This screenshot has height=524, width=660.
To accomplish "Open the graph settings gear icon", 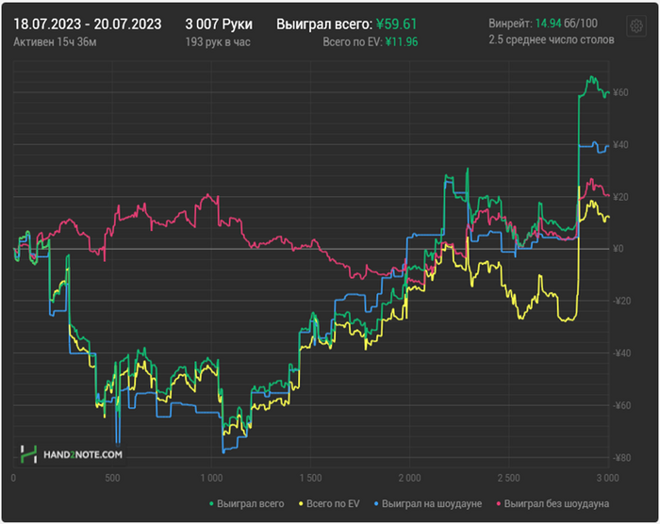I will pyautogui.click(x=636, y=26).
